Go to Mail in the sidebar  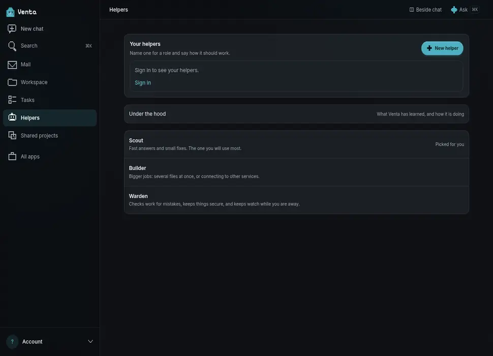point(50,65)
